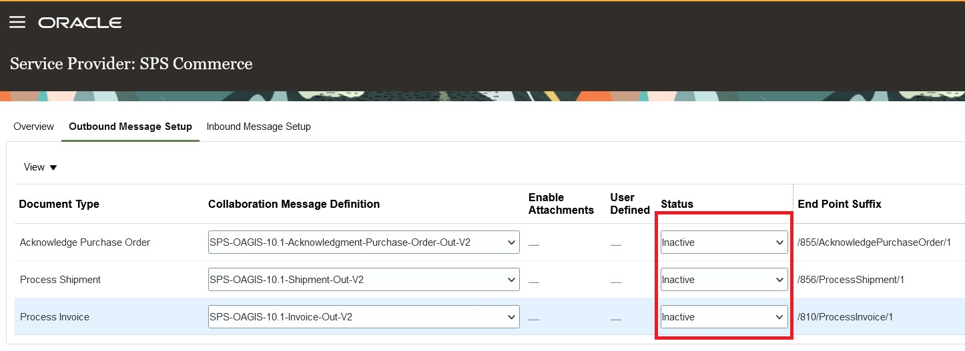The height and width of the screenshot is (351, 965).
Task: Click the Document Type column header
Action: click(x=59, y=204)
